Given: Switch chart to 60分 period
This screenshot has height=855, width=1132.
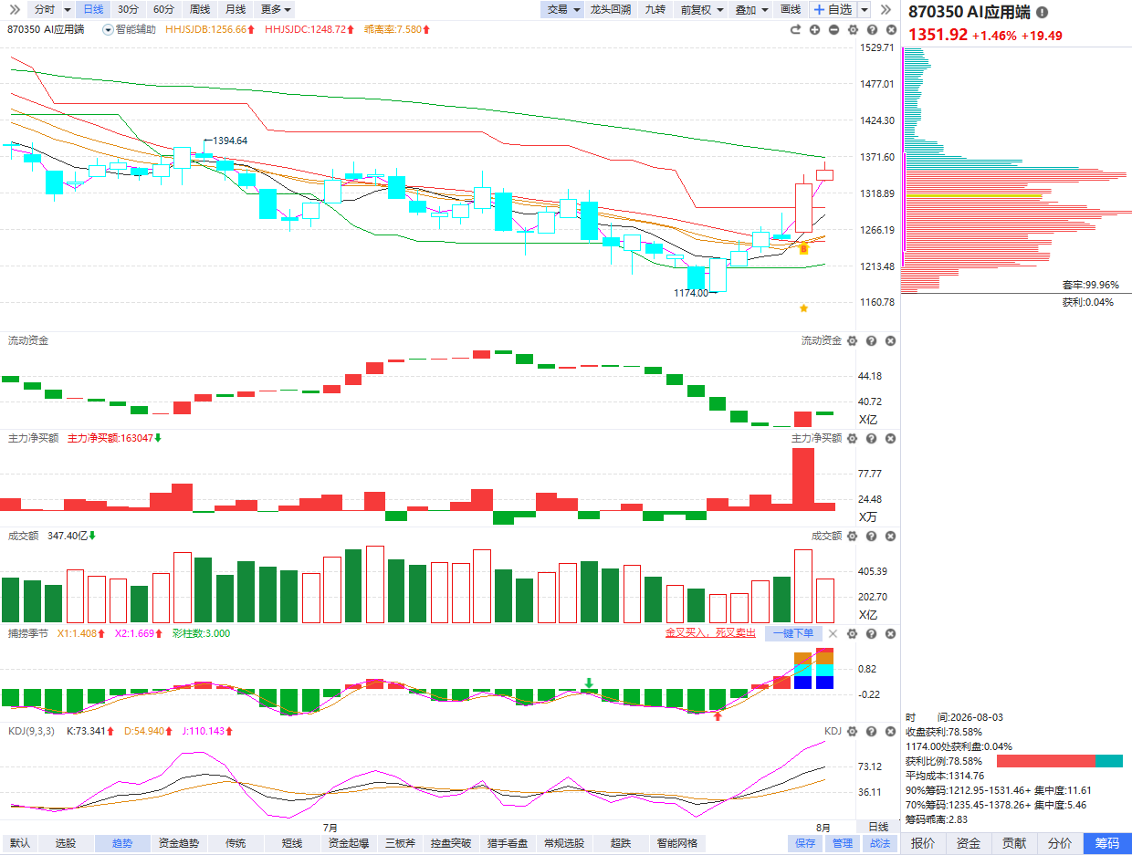Looking at the screenshot, I should (x=163, y=9).
